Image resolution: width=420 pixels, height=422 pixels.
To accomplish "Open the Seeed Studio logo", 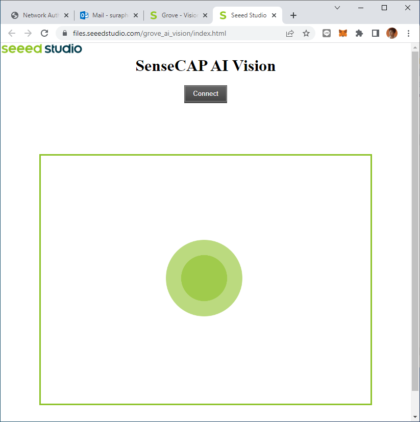I will 42,48.
